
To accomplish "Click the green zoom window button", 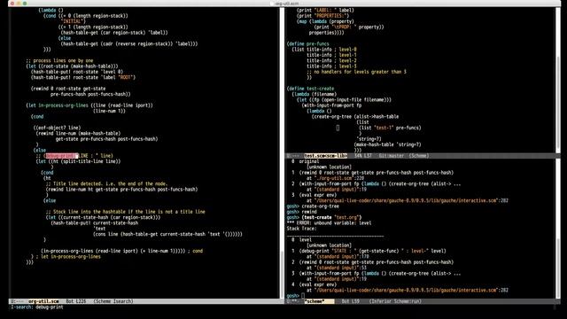I will [x=25, y=4].
